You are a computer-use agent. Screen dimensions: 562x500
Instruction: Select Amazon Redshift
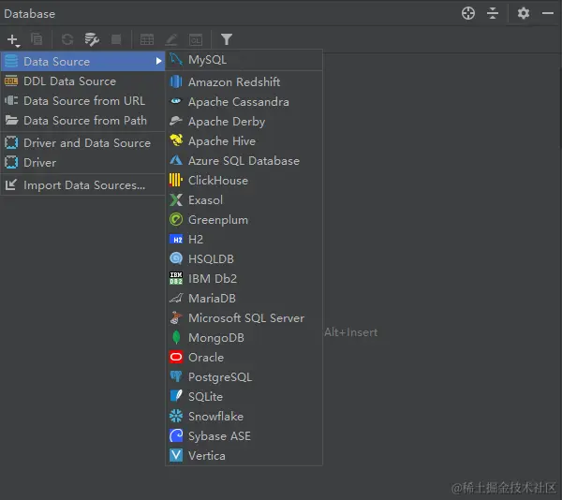pos(244,82)
